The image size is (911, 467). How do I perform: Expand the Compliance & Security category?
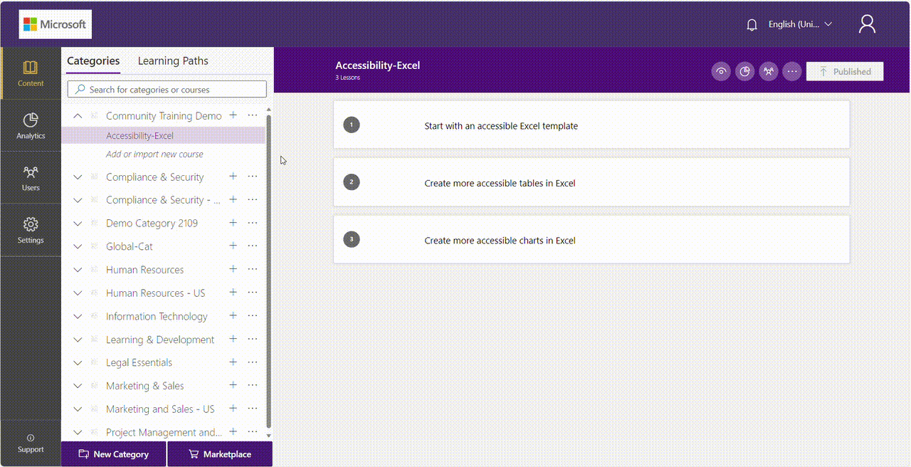point(78,177)
